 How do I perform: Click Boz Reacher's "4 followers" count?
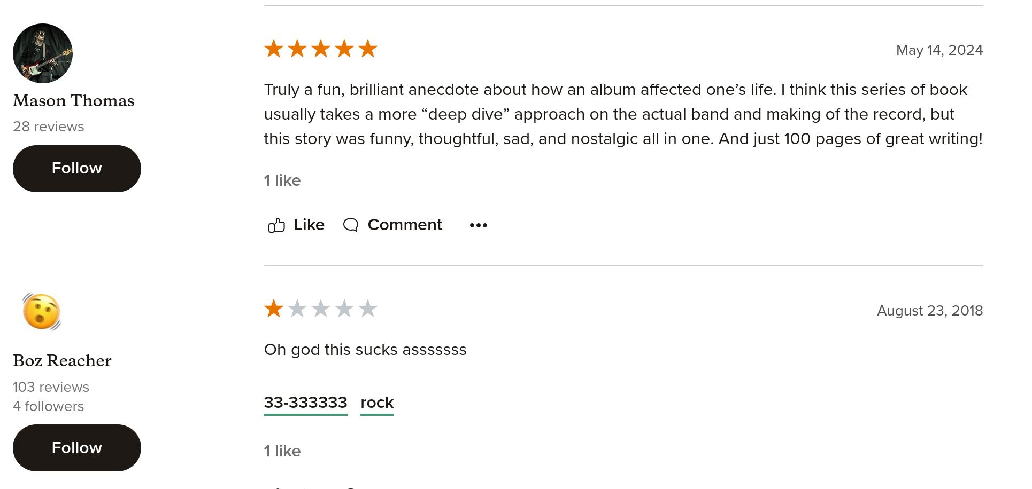click(48, 406)
